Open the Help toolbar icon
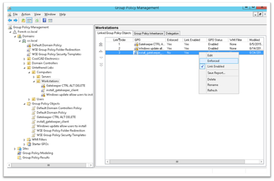The width and height of the screenshot is (274, 181). [x=43, y=20]
